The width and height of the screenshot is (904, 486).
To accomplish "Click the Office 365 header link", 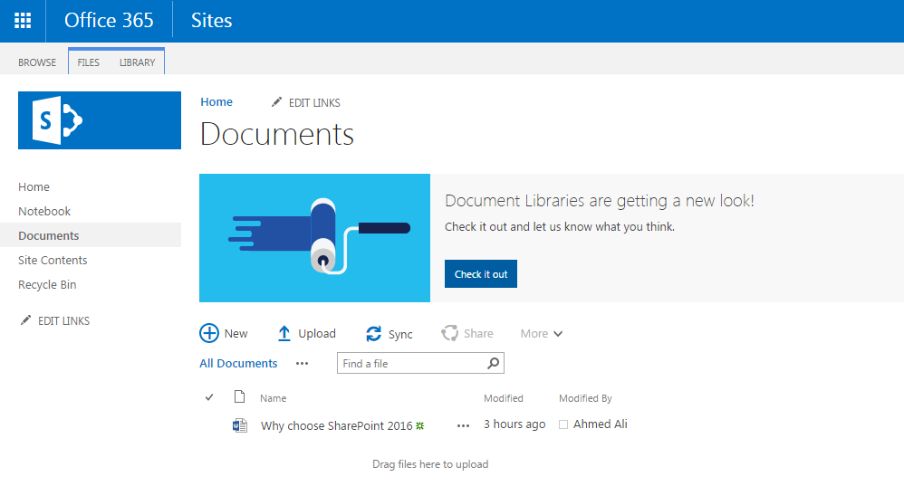I will click(x=109, y=21).
